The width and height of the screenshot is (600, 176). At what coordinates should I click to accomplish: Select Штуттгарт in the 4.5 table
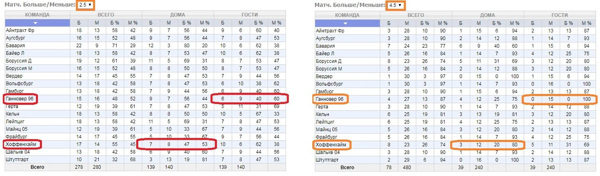pos(328,160)
